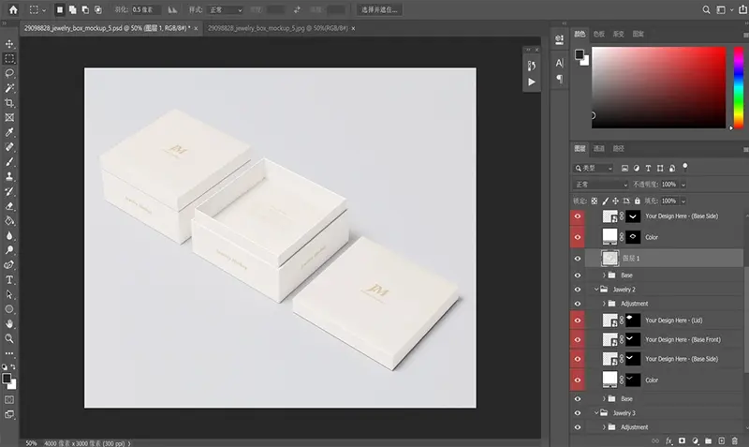The image size is (749, 447).
Task: Select the Paint Bucket tool
Action: click(x=9, y=221)
